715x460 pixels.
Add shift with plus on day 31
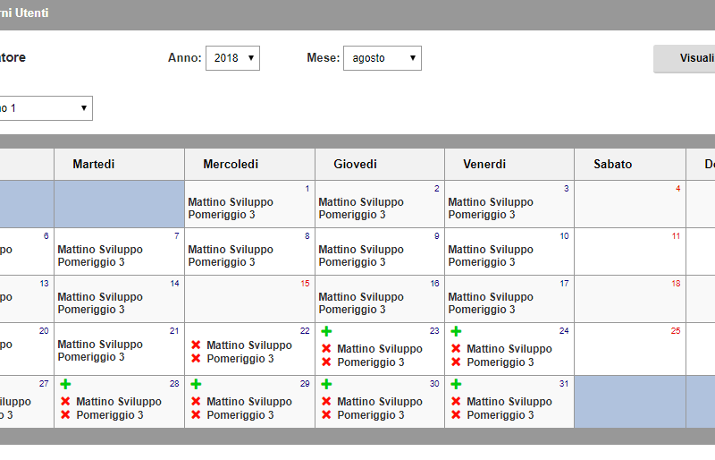click(x=456, y=384)
